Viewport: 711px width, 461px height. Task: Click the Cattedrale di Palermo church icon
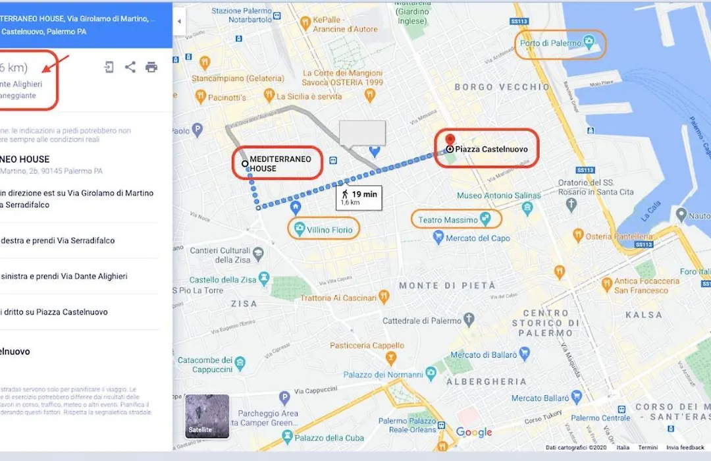469,319
